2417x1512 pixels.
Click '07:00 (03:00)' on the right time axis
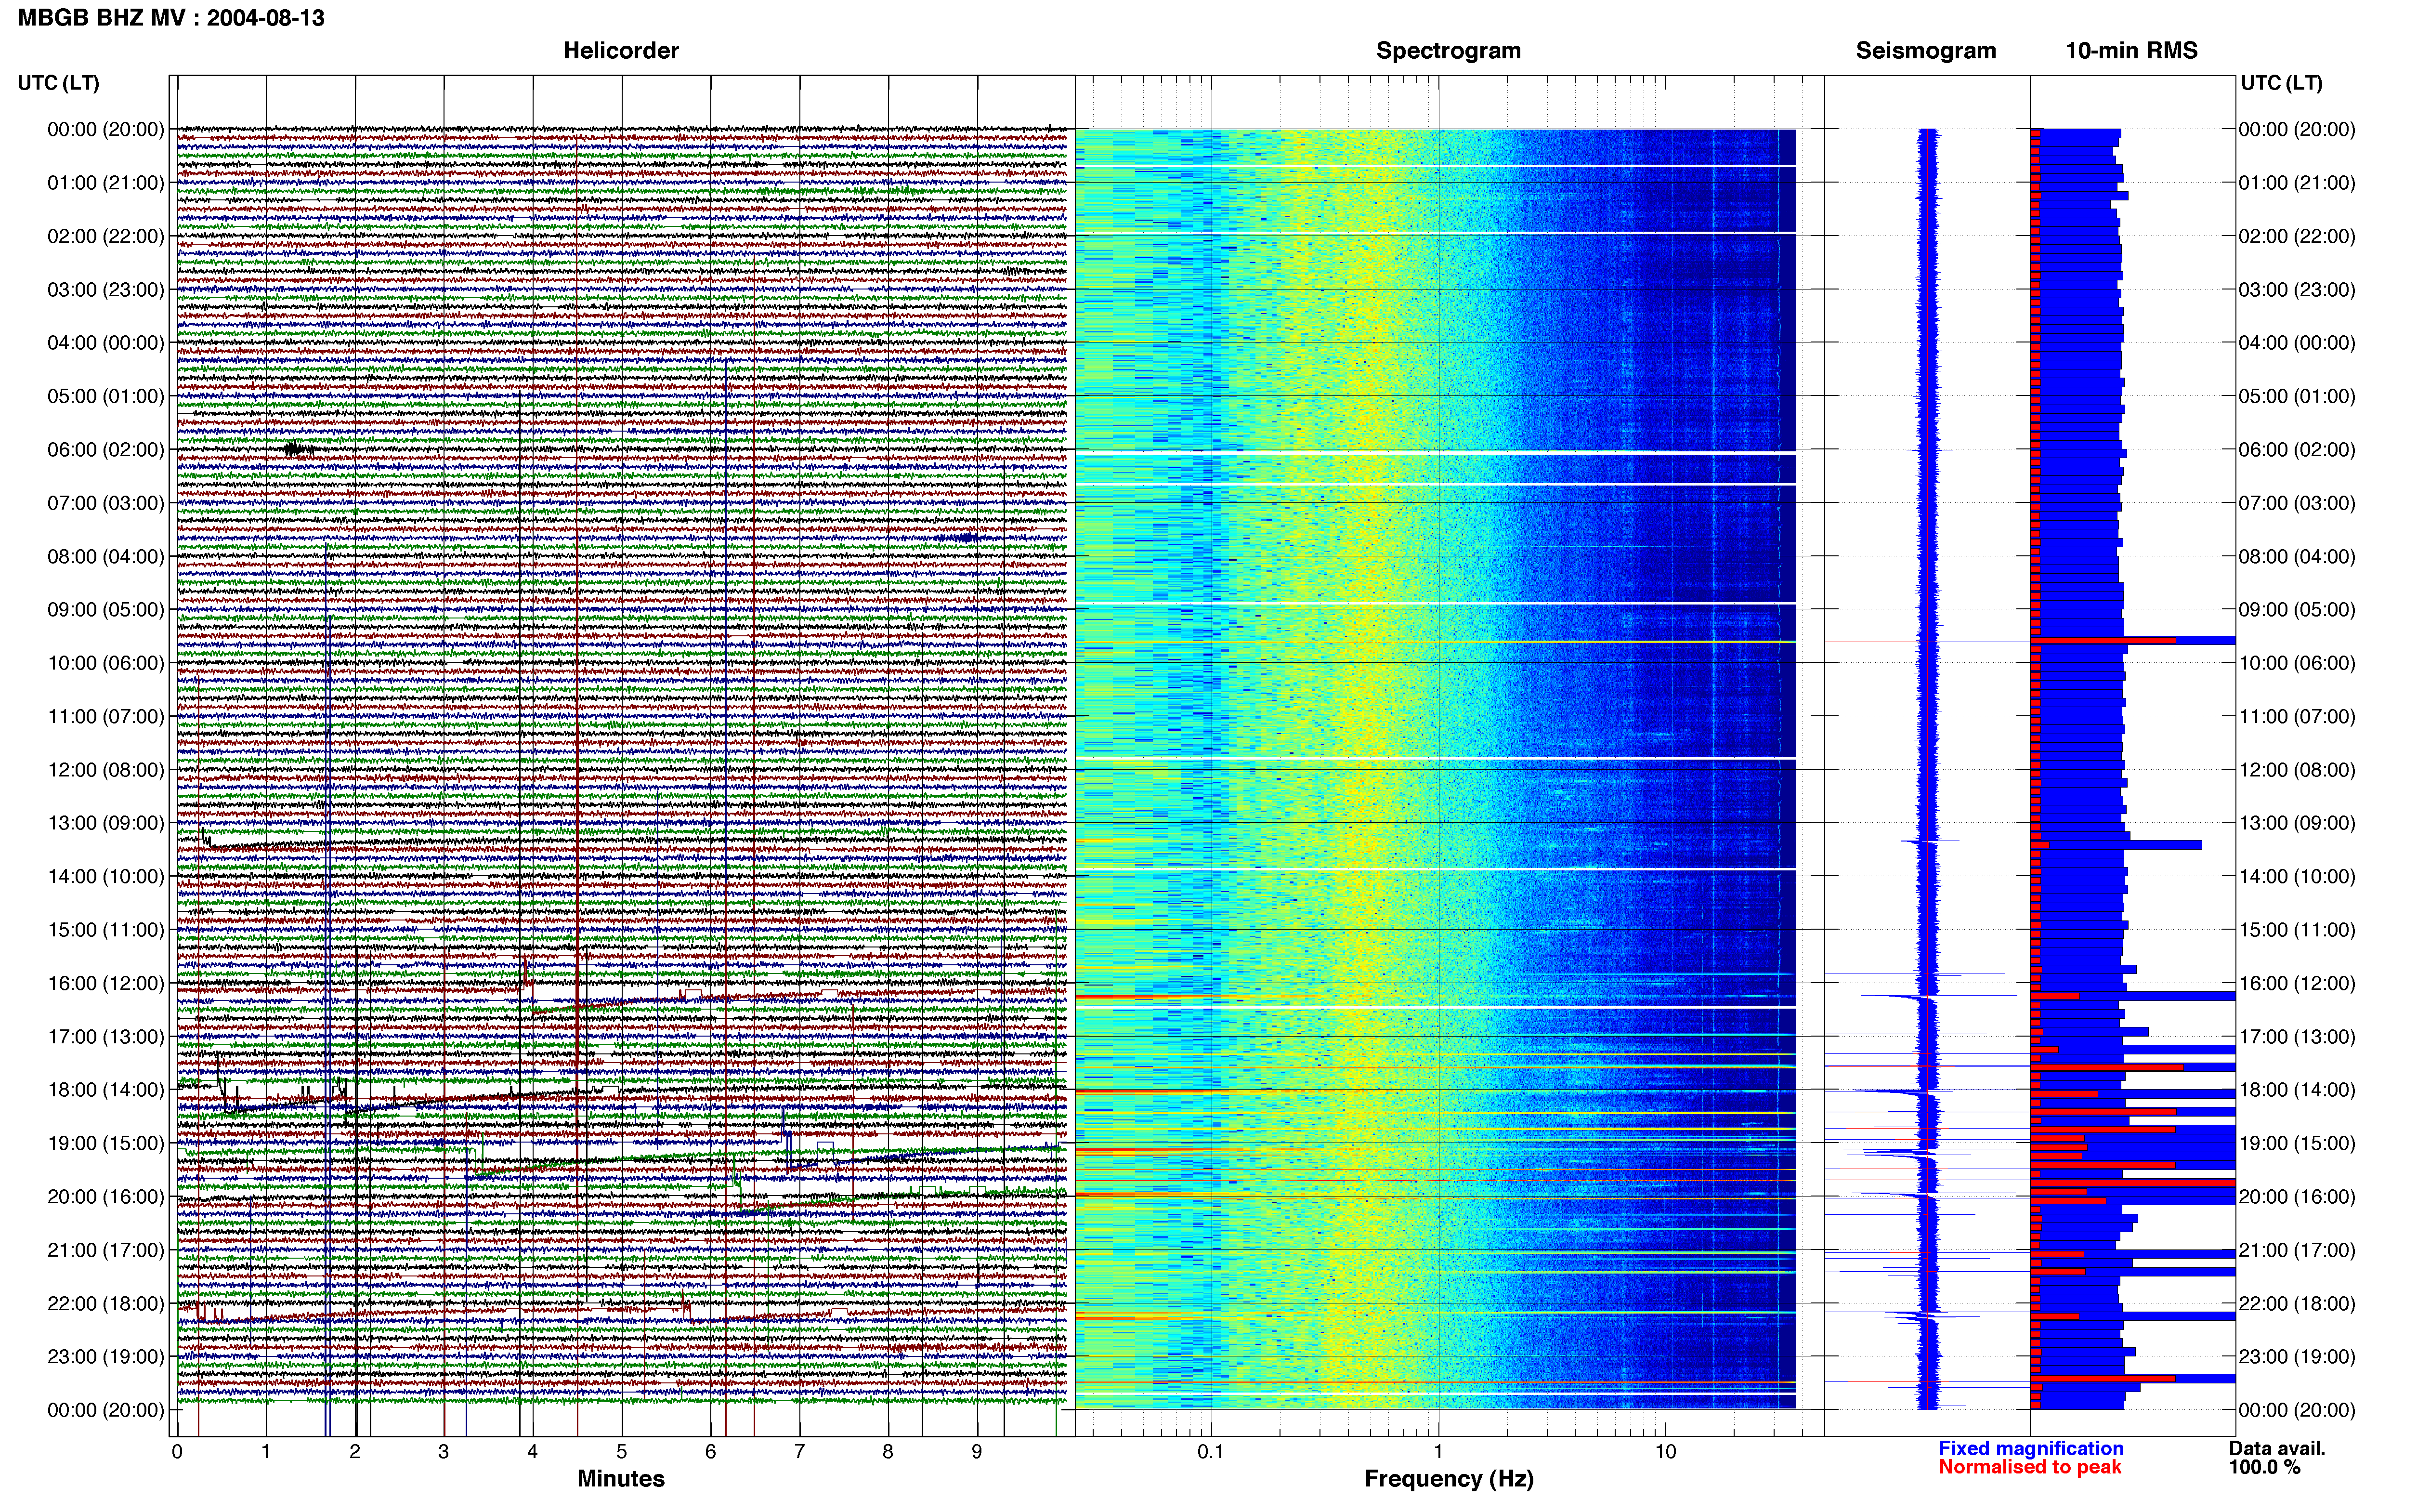2297,503
